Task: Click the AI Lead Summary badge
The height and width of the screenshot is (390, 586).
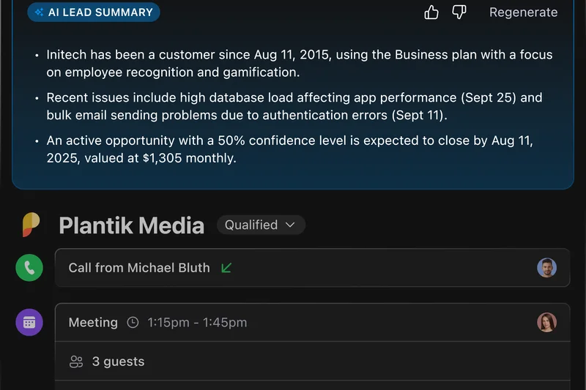Action: click(94, 12)
